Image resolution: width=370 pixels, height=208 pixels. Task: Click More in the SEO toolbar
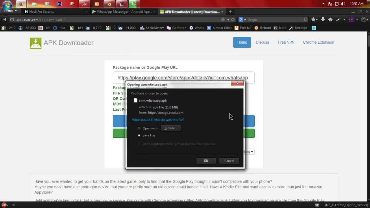click(280, 28)
